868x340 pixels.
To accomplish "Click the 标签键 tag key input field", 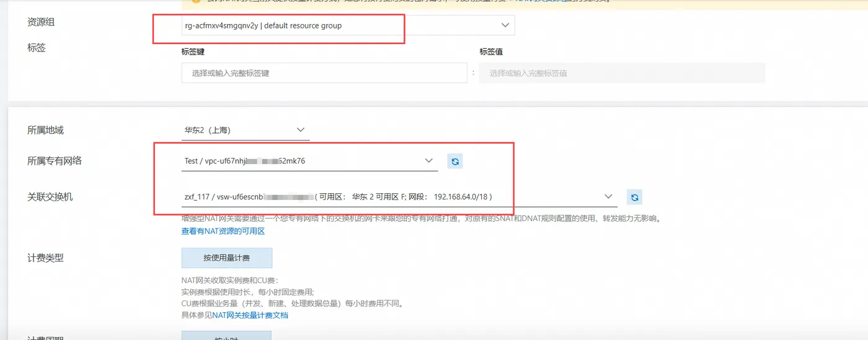I will (x=324, y=73).
